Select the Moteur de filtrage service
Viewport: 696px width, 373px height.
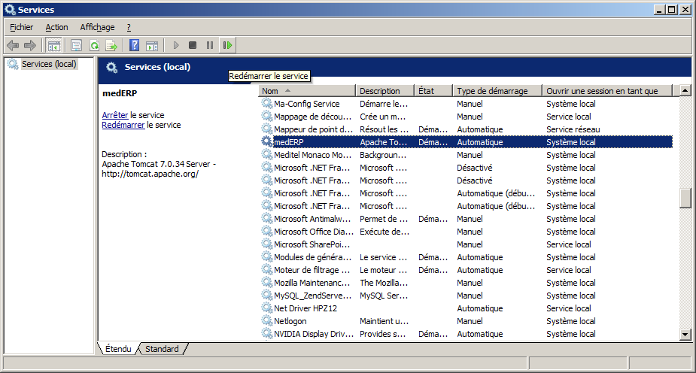(x=466, y=270)
